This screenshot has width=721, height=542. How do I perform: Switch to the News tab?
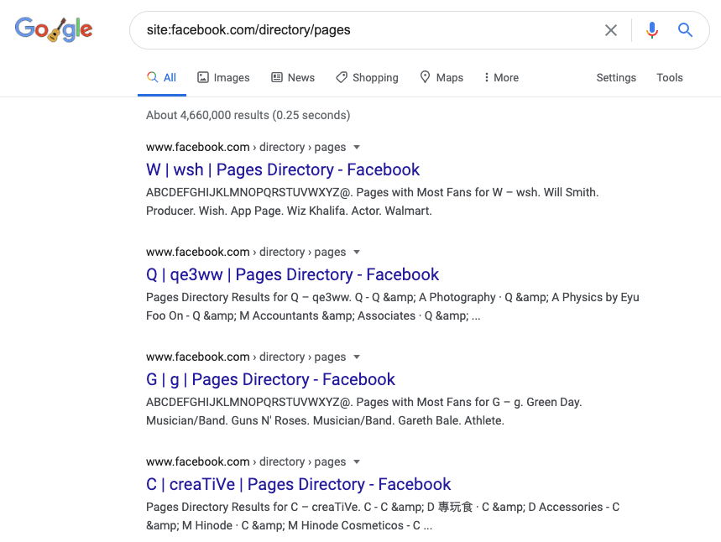(x=293, y=77)
